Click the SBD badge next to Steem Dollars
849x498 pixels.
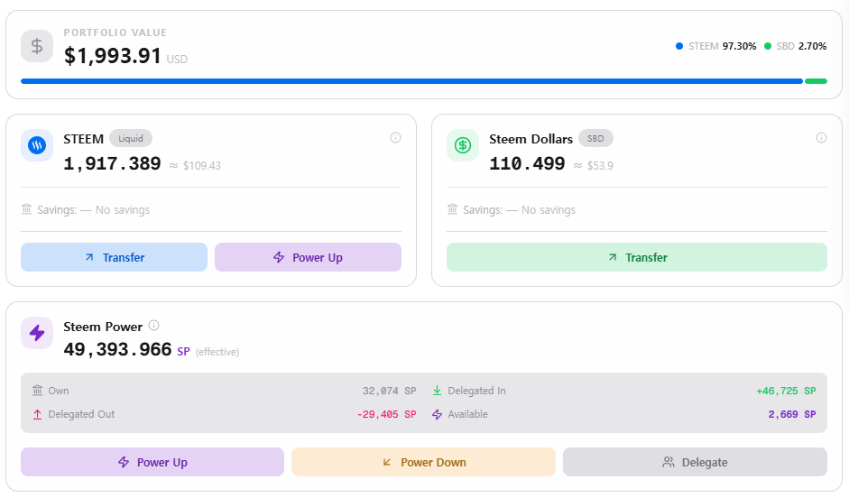(595, 139)
